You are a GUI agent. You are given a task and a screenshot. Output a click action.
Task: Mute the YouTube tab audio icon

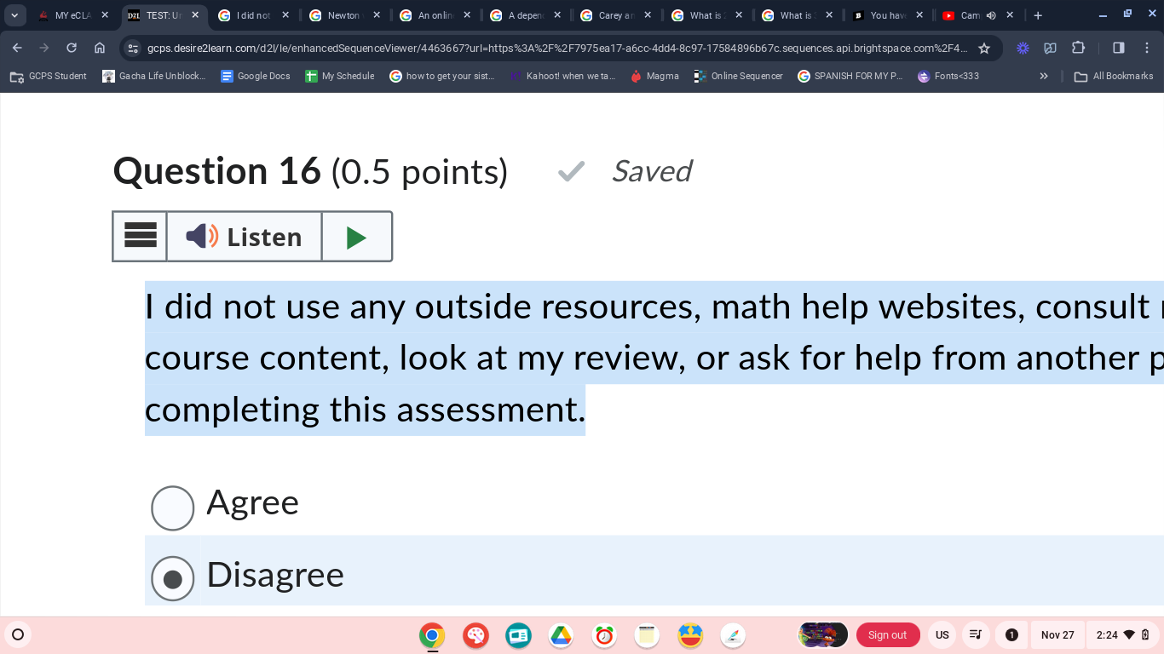(x=991, y=15)
